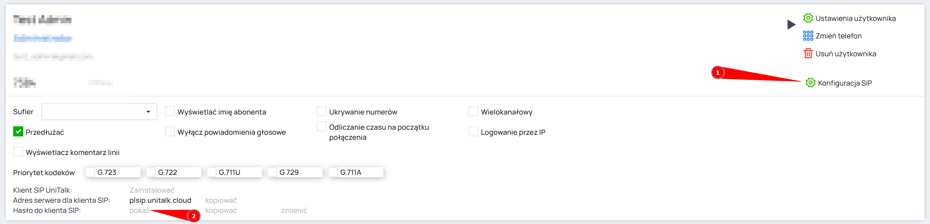Click zmienić to change SIP password
Image resolution: width=930 pixels, height=224 pixels.
coord(294,210)
